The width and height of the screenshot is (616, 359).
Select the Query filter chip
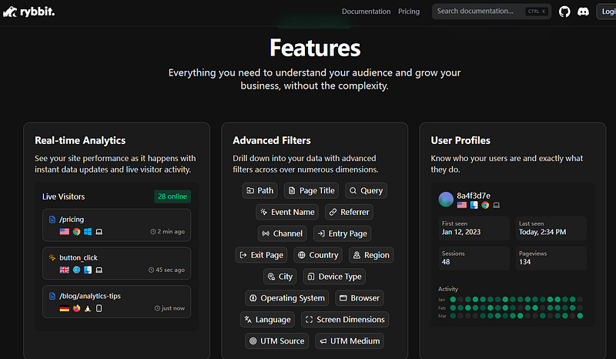tap(366, 190)
